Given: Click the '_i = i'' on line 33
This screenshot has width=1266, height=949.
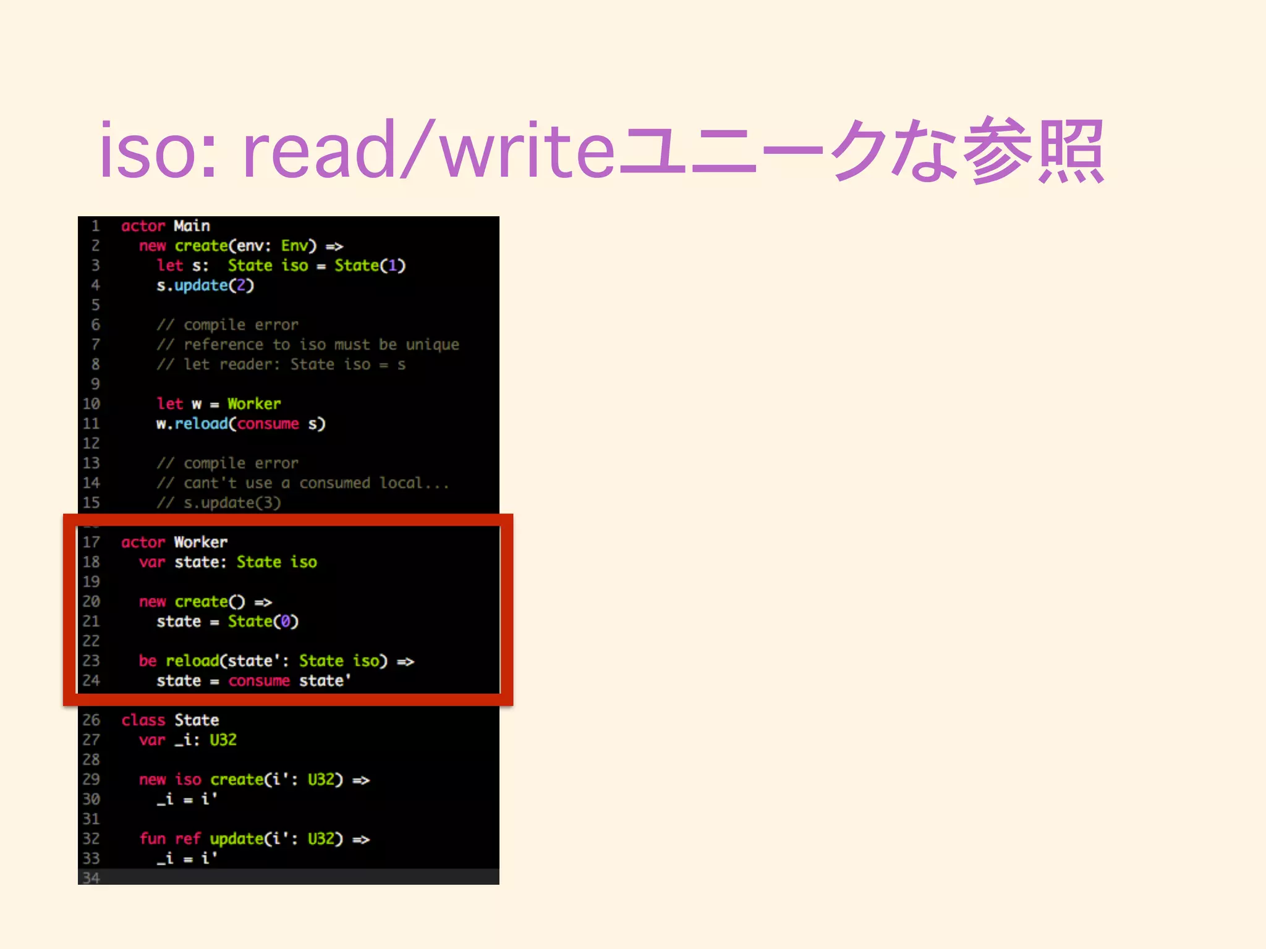Looking at the screenshot, I should pos(187,859).
